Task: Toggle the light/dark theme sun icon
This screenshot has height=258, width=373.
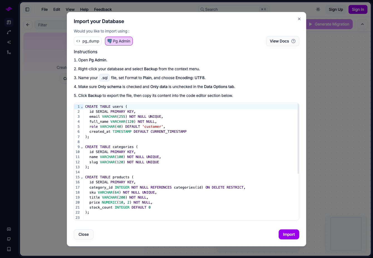Action: pyautogui.click(x=318, y=9)
